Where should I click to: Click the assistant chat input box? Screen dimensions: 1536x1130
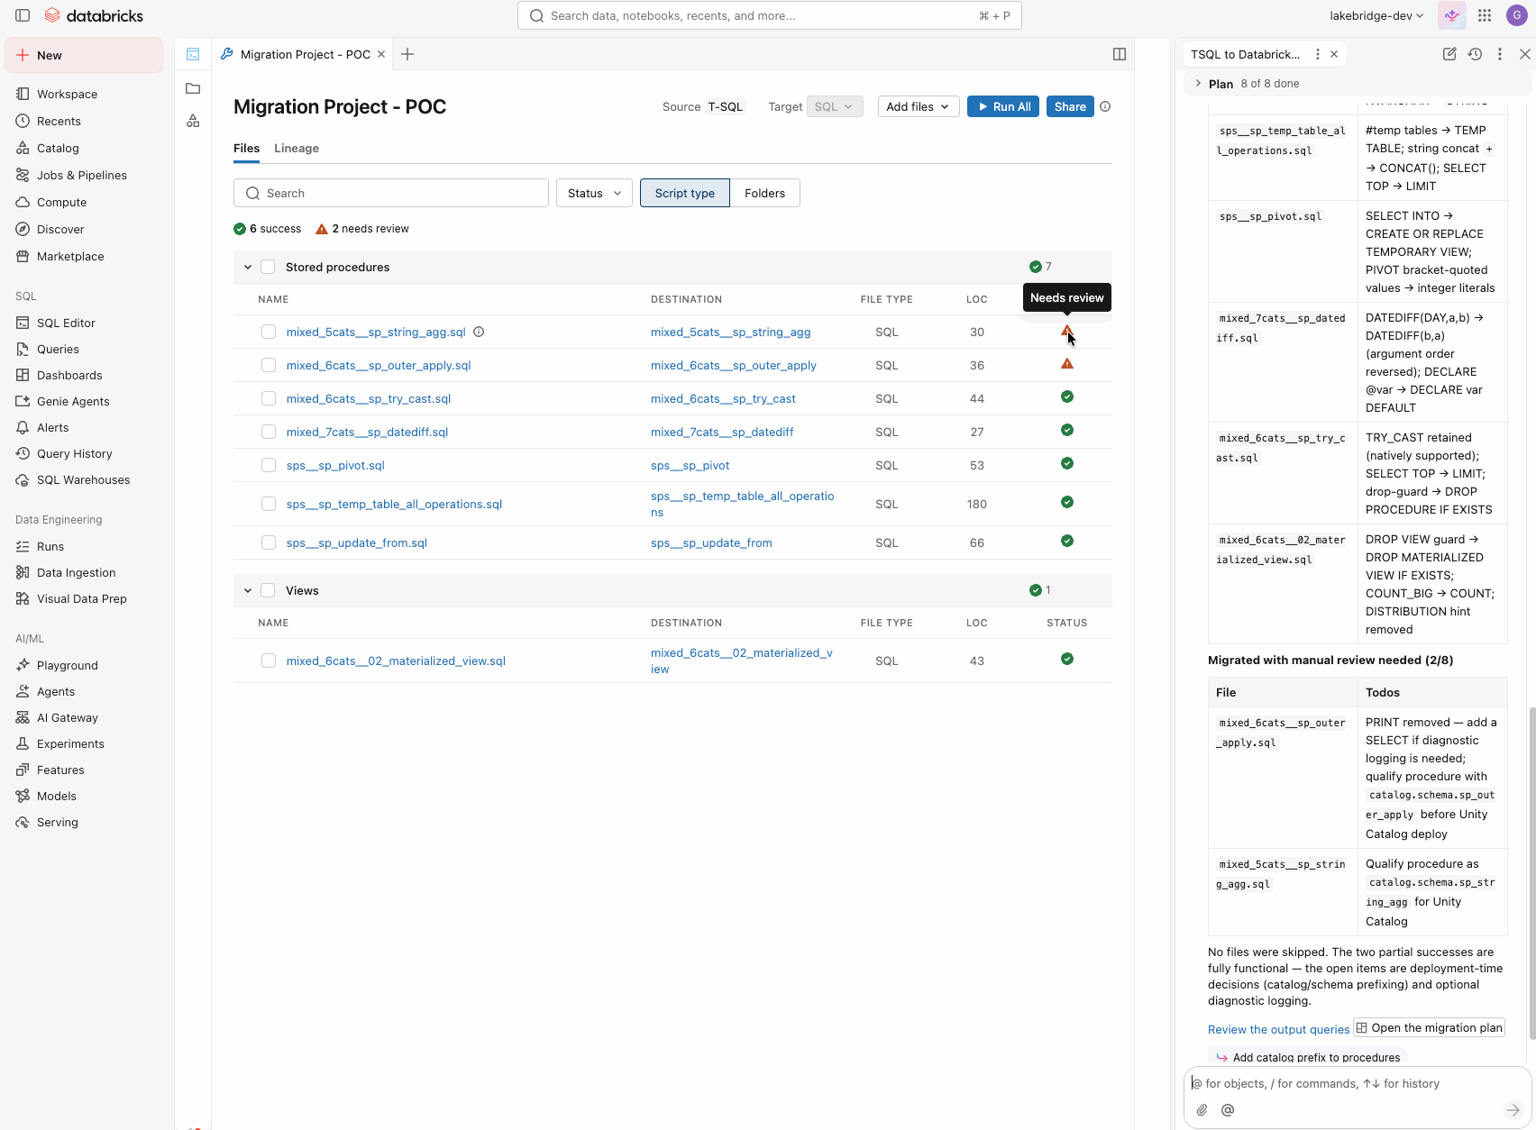1358,1083
